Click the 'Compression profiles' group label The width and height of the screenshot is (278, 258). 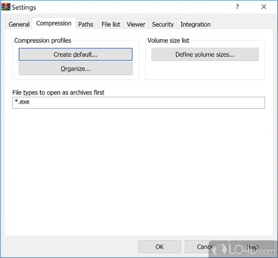(43, 40)
